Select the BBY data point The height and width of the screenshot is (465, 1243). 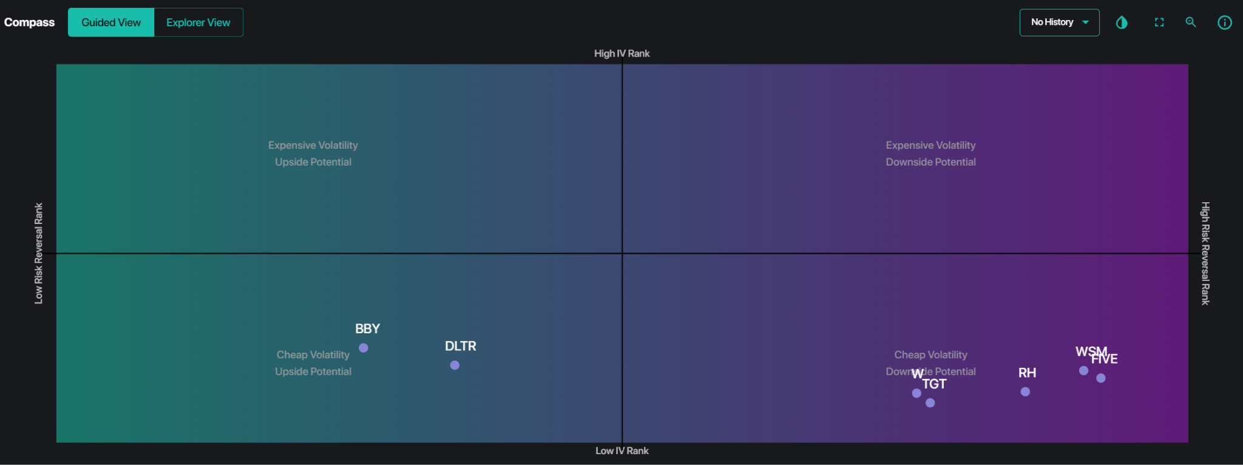[364, 348]
